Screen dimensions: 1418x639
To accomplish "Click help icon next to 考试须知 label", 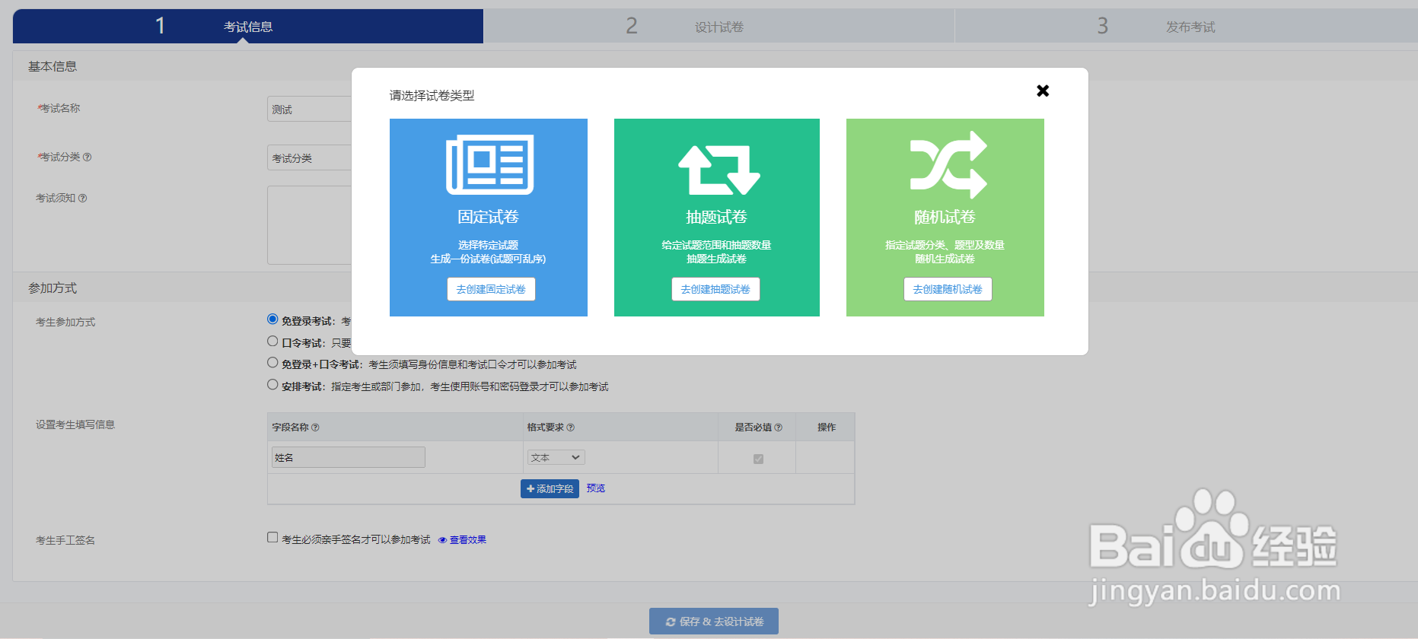I will (x=82, y=199).
